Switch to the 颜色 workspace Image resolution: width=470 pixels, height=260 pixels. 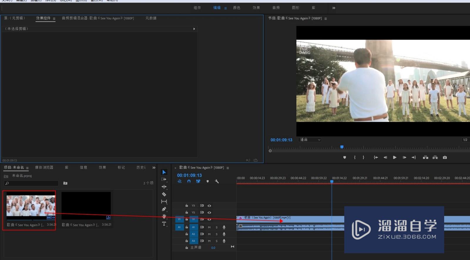pyautogui.click(x=237, y=8)
